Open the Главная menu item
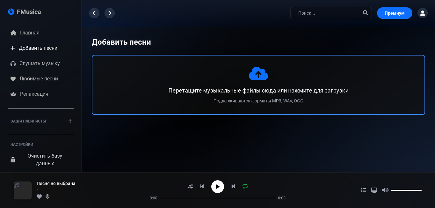435x208 pixels. click(29, 33)
